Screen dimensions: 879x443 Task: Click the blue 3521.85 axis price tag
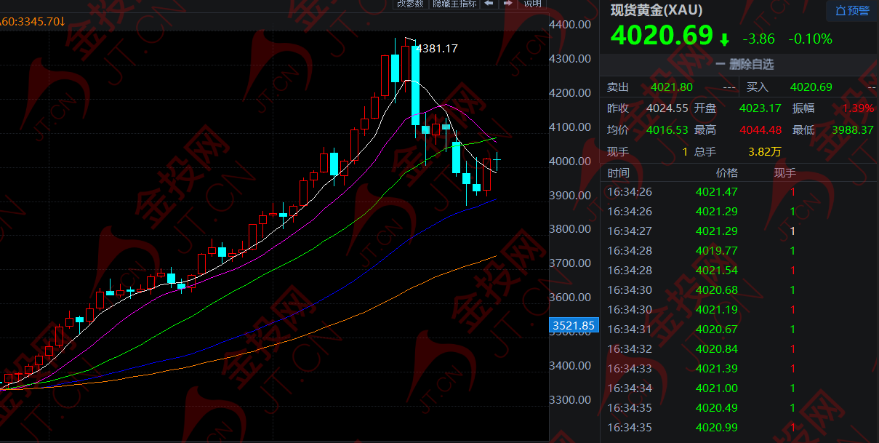[574, 325]
